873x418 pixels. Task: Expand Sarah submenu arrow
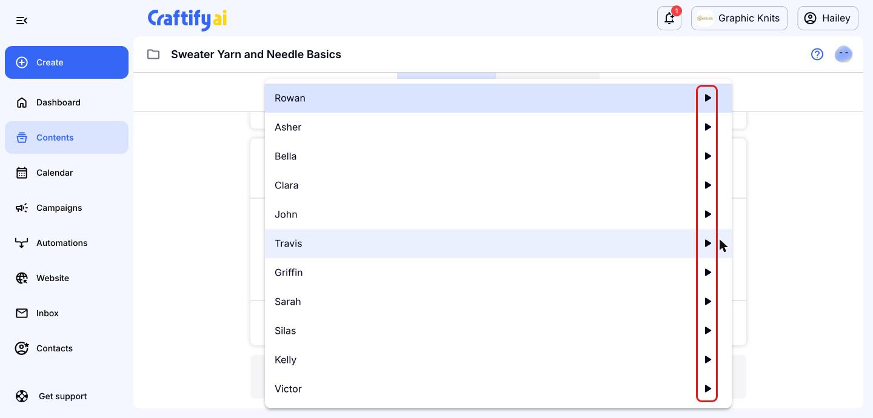[707, 302]
